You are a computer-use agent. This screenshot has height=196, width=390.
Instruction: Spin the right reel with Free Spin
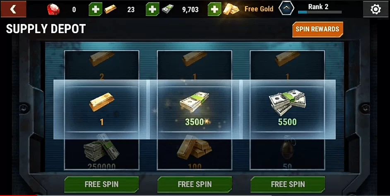point(288,184)
